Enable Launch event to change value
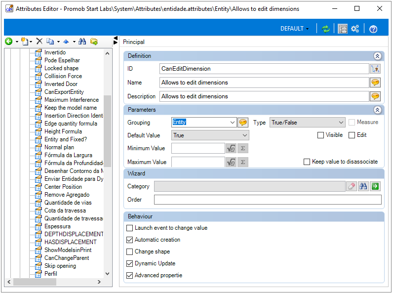The image size is (393, 294). point(129,228)
